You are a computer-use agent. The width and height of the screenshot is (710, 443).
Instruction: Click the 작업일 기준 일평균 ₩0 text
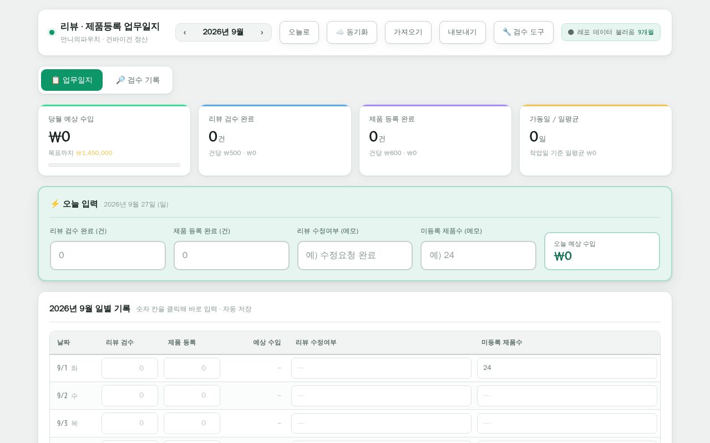pyautogui.click(x=562, y=153)
